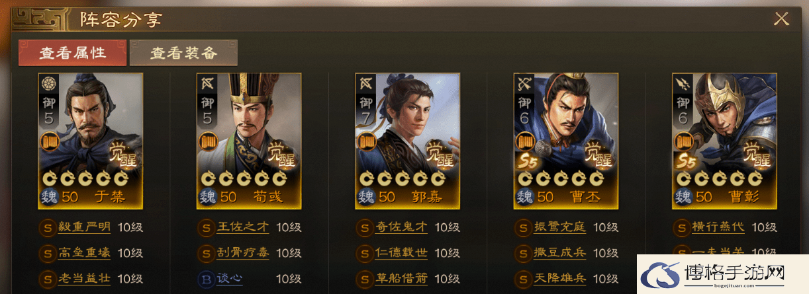Screen dimensions: 809x294
Task: Click the B-rank icon beside 谈心
Action: (x=207, y=279)
